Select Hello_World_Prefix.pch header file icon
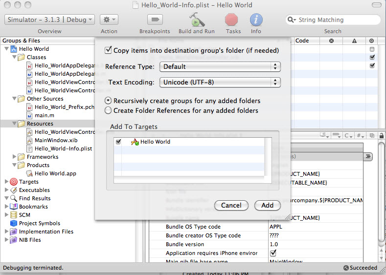 click(x=29, y=107)
